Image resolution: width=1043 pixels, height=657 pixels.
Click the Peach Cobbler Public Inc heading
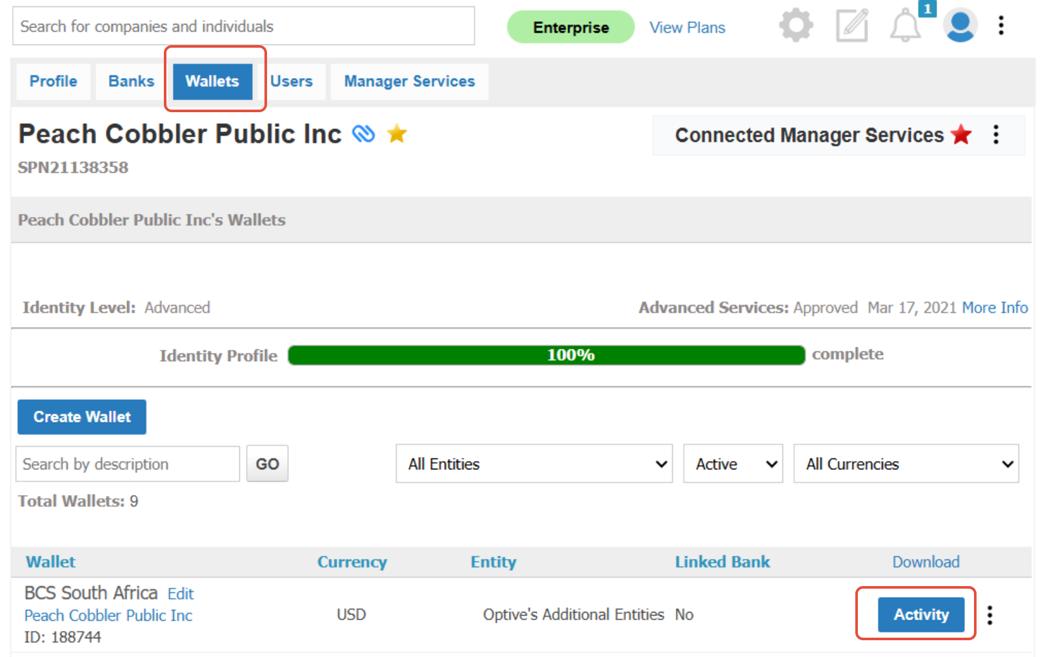tap(180, 133)
